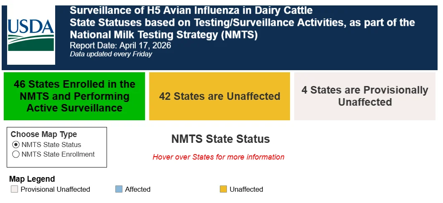Click the Surveillance of H5 Avian Influenza title
Screen dimensions: 443x203
pyautogui.click(x=191, y=10)
